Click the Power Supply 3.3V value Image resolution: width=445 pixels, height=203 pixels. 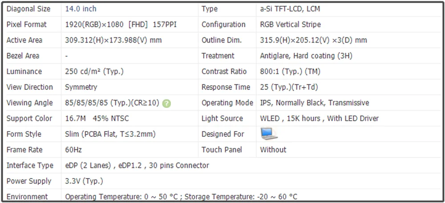click(x=84, y=181)
